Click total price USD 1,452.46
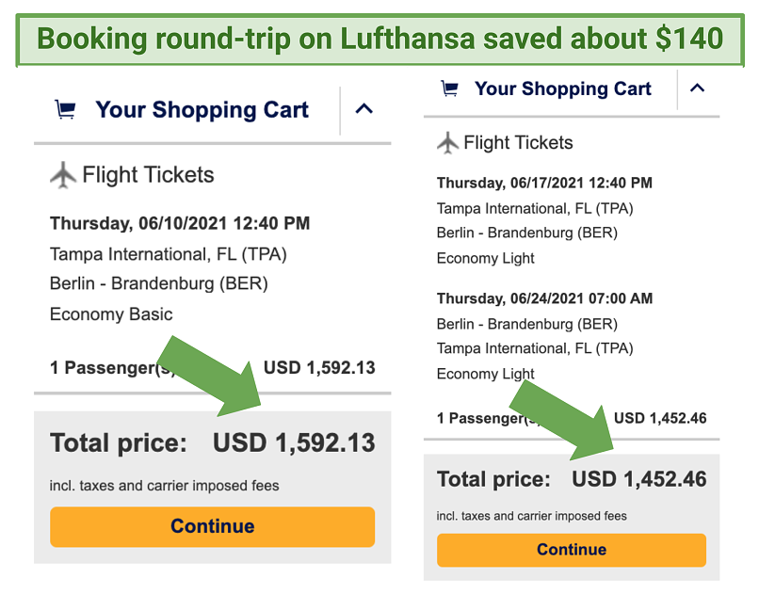 click(639, 479)
